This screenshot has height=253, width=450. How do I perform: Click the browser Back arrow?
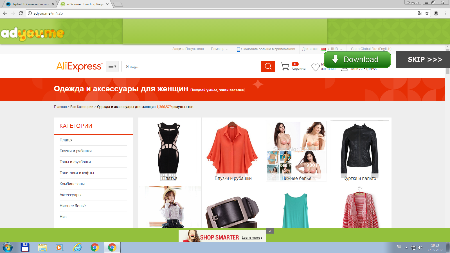pyautogui.click(x=5, y=13)
